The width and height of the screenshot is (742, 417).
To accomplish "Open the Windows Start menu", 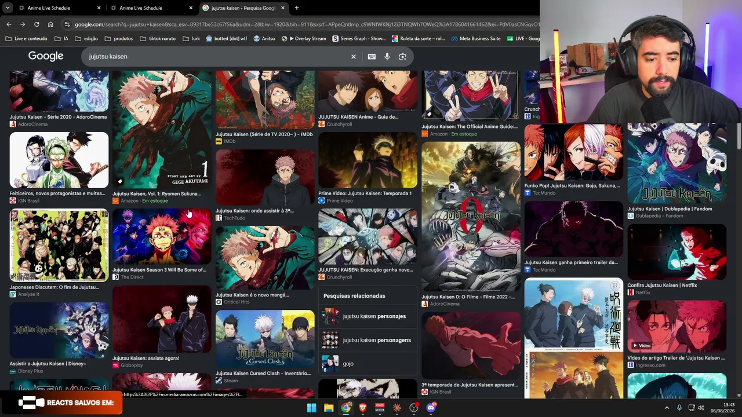I will [312, 408].
